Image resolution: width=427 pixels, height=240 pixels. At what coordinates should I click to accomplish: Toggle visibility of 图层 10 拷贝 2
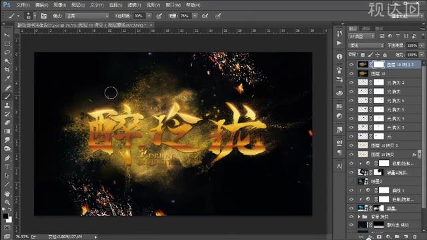pyautogui.click(x=352, y=145)
